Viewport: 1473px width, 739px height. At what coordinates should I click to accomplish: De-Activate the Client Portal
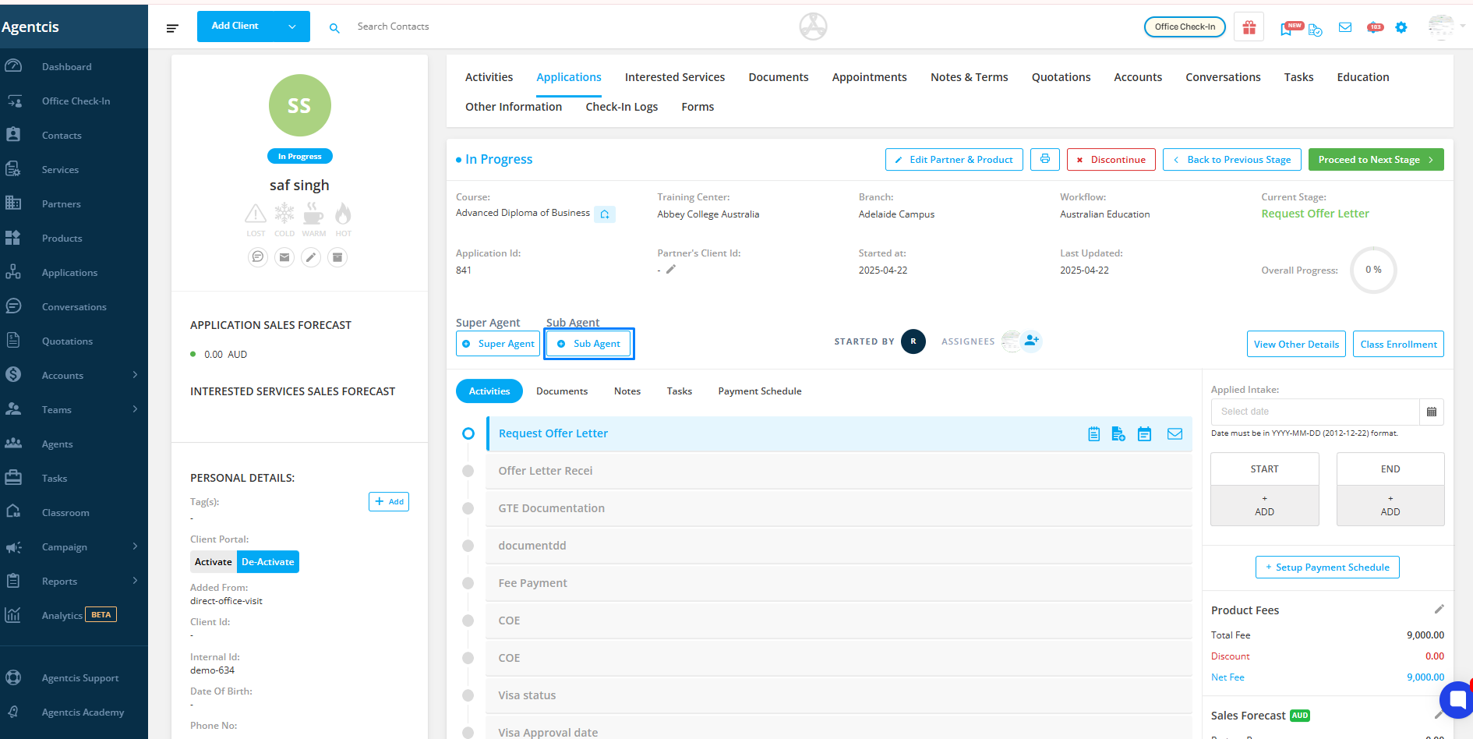[x=268, y=562]
